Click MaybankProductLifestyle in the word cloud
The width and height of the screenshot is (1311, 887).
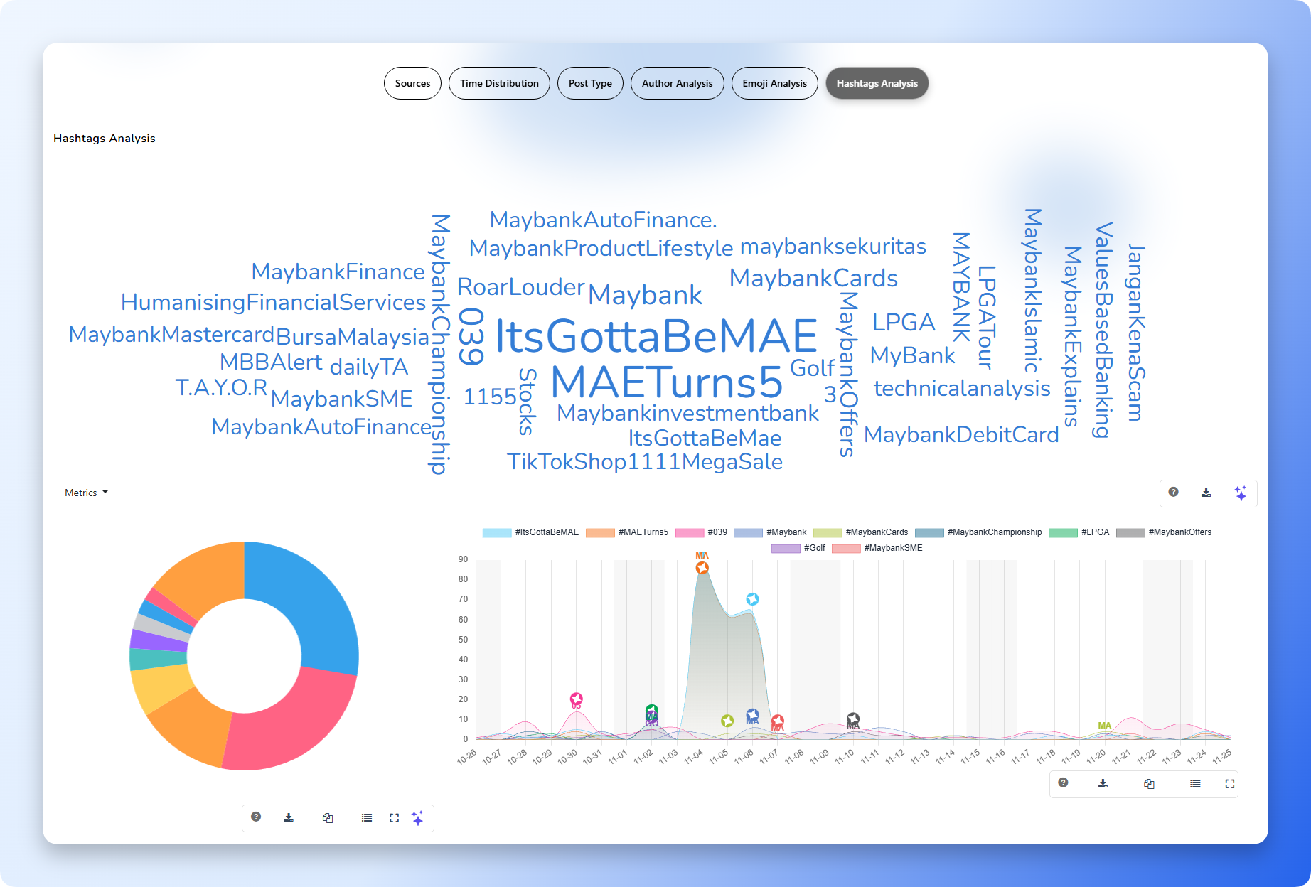(x=601, y=248)
